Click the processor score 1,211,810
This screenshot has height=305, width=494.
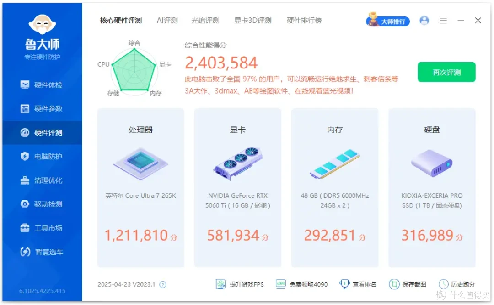point(136,236)
